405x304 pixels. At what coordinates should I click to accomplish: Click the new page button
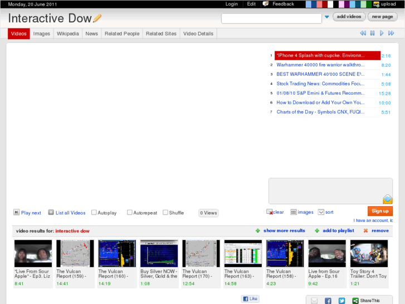(382, 17)
